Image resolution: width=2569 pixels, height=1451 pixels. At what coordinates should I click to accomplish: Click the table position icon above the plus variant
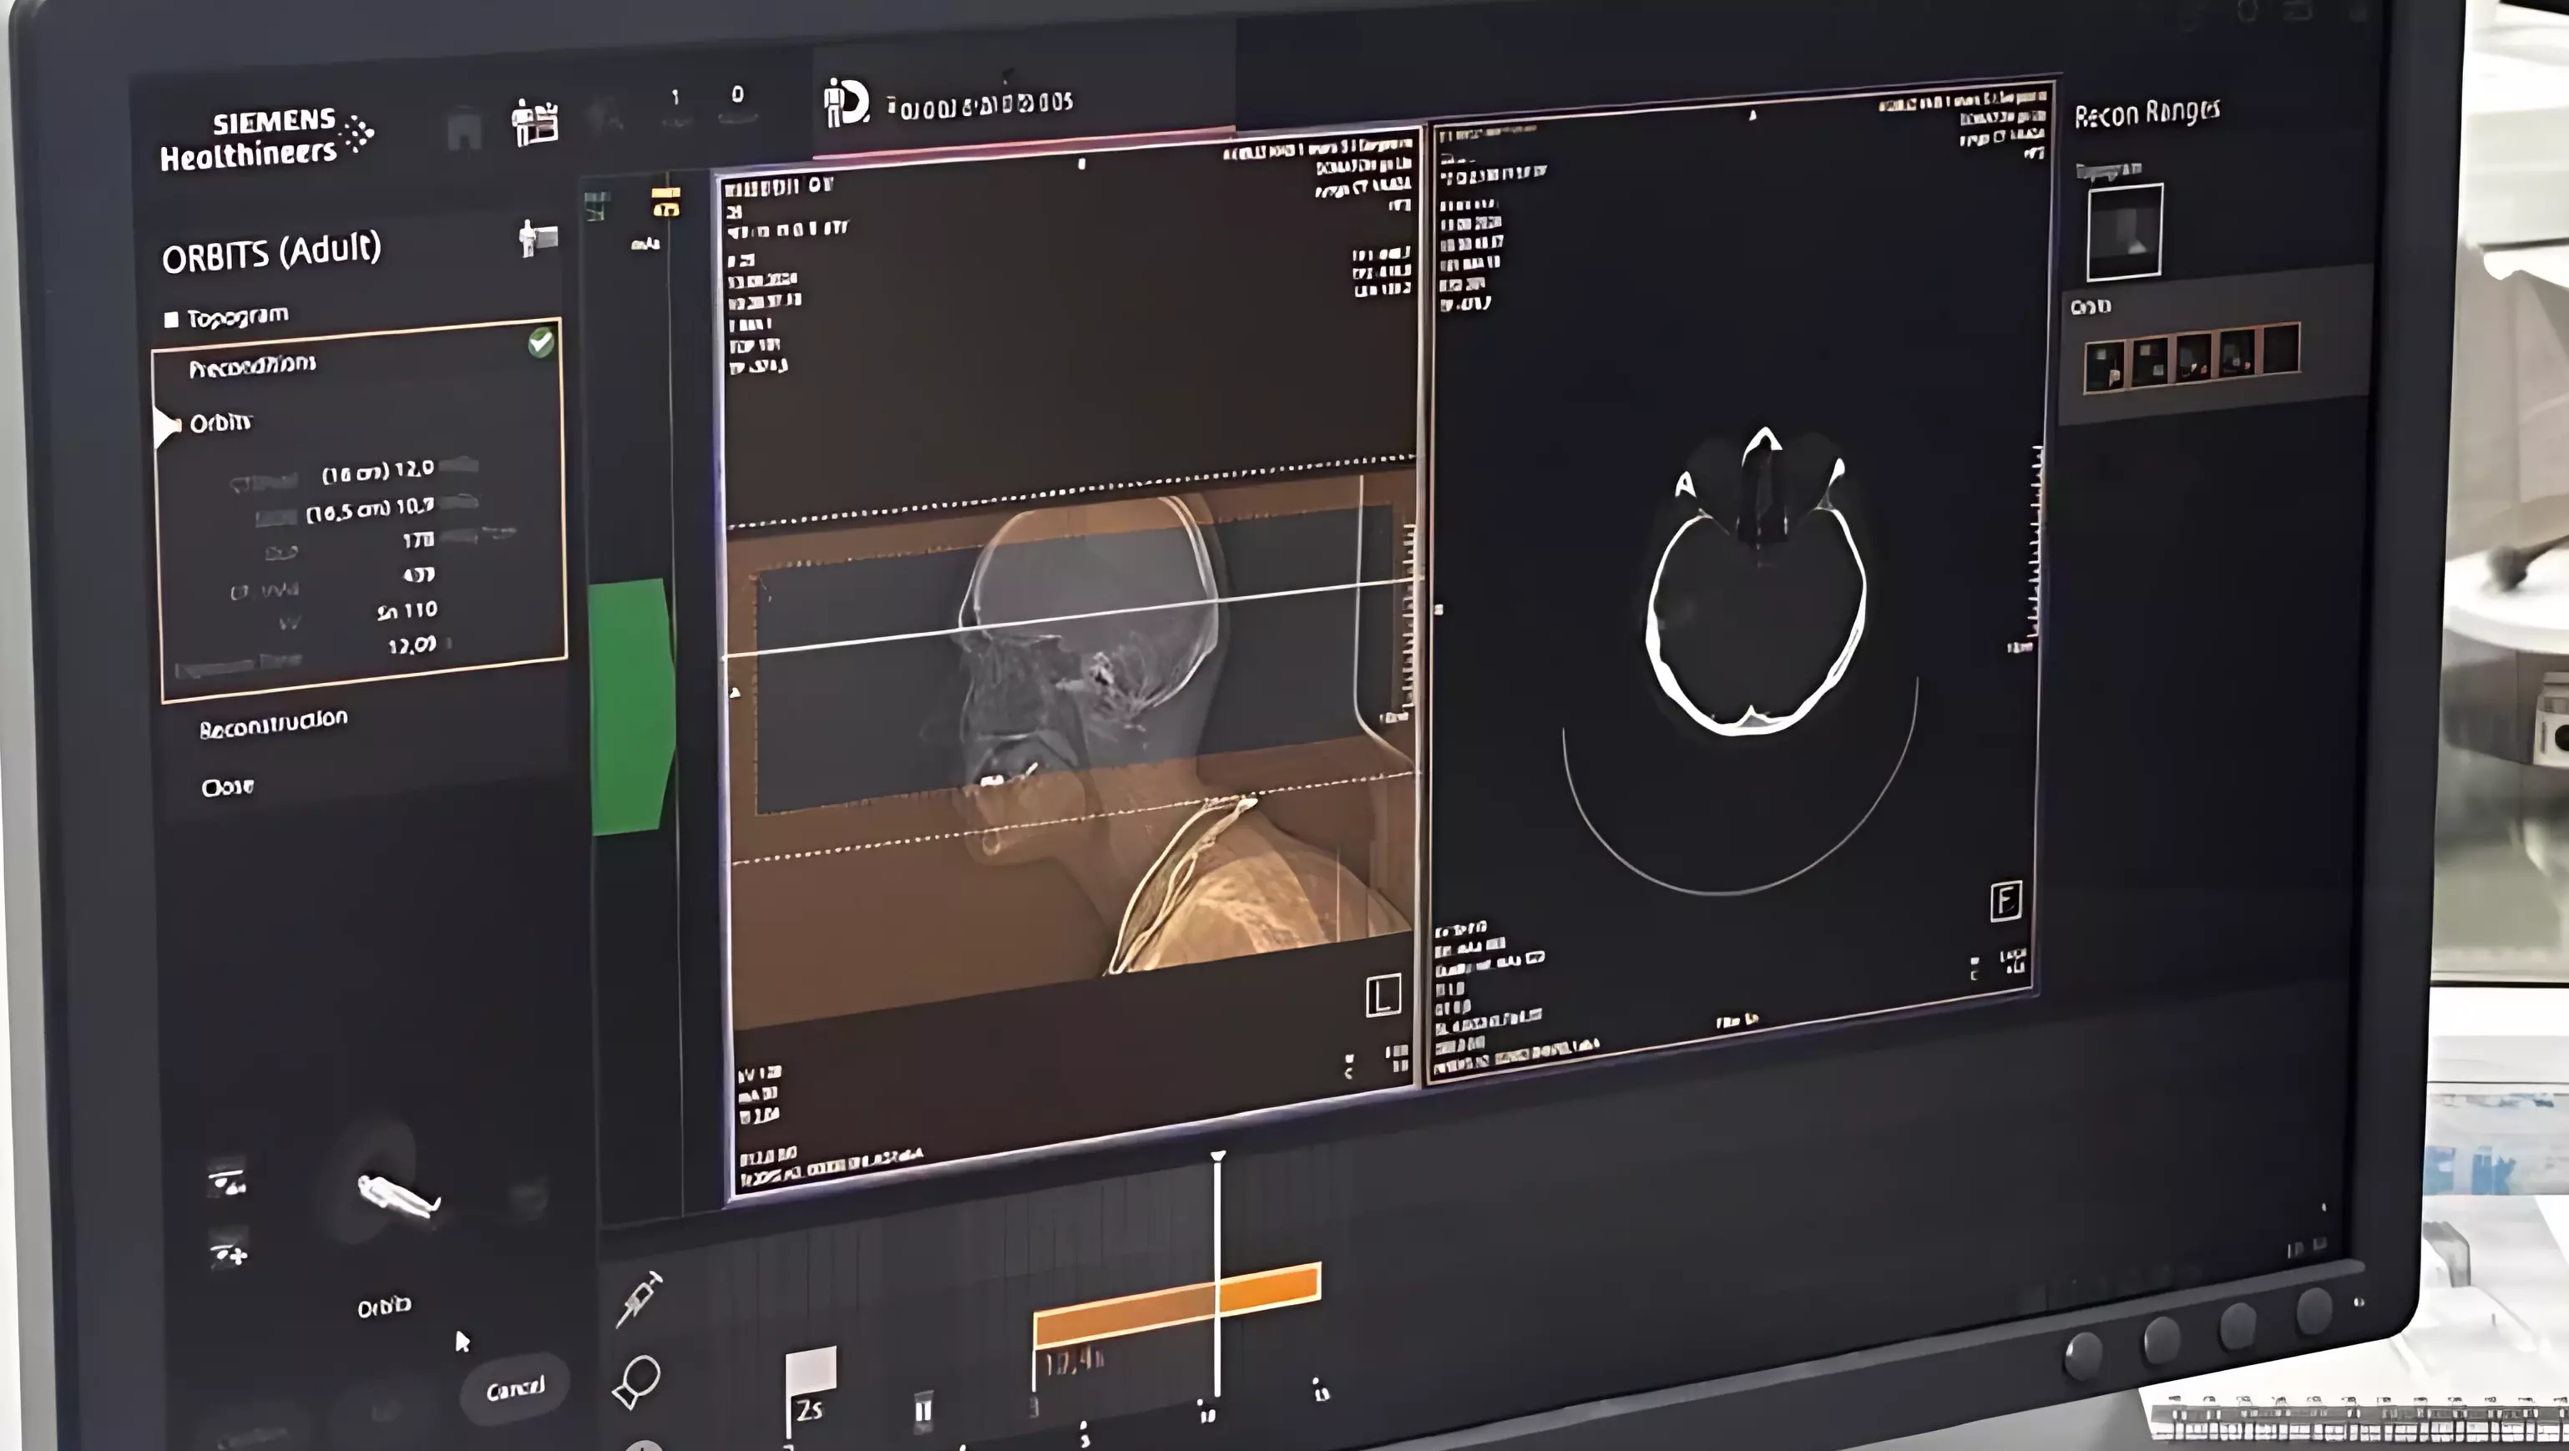pyautogui.click(x=227, y=1181)
